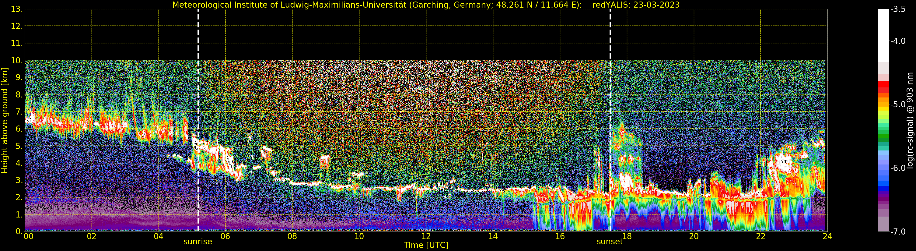Click the y-axis tick label '2.'

19,198
